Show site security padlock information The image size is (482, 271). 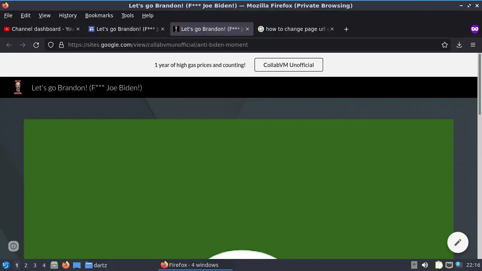(61, 45)
